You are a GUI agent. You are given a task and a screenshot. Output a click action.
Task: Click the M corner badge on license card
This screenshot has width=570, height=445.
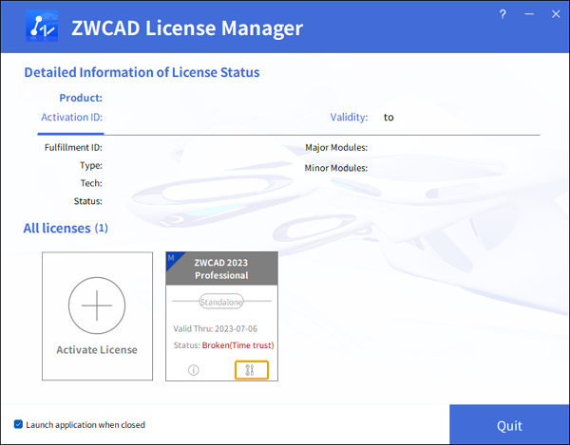click(172, 258)
